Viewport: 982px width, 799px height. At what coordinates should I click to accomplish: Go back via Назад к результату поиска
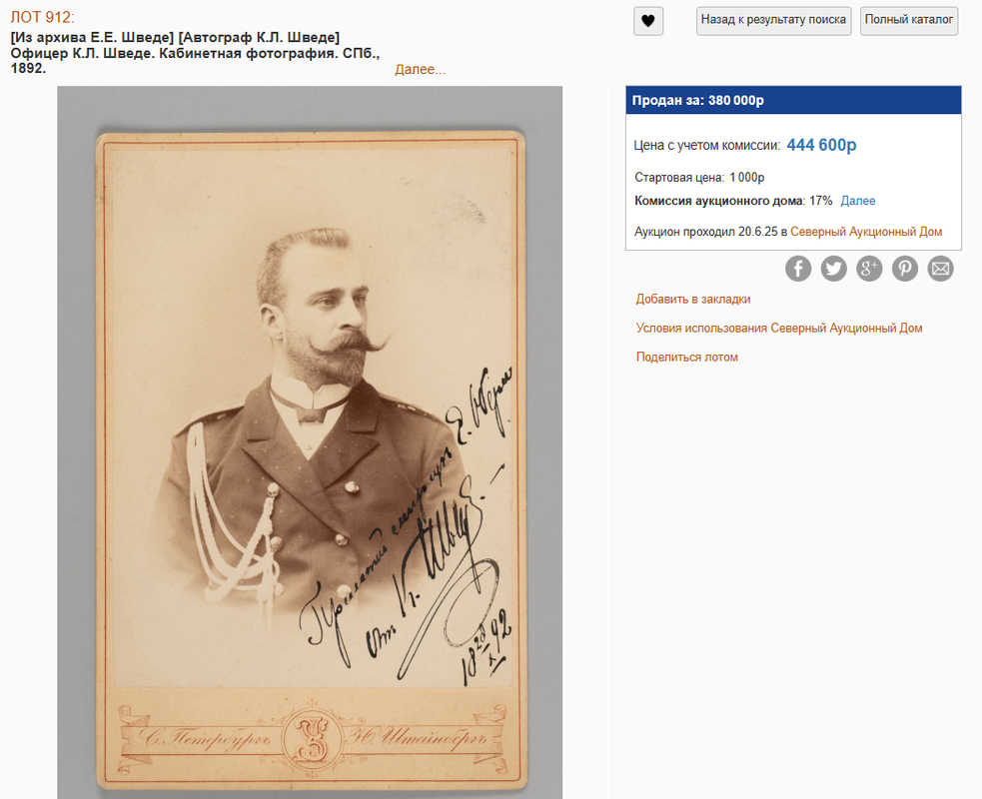click(773, 21)
